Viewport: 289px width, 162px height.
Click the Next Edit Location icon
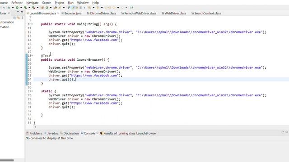pos(110,8)
